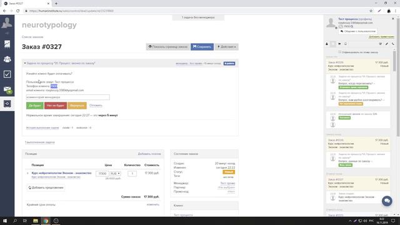Click the manager comment input field
Image resolution: width=400 pixels, height=225 pixels.
pos(68,97)
